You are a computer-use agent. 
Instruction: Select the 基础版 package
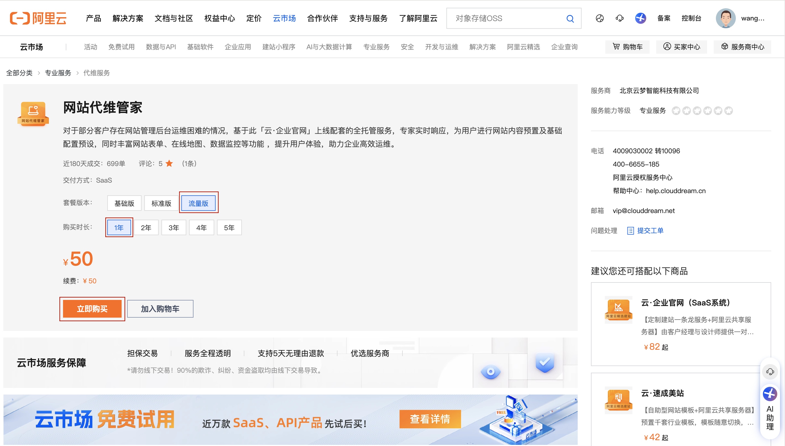coord(124,203)
